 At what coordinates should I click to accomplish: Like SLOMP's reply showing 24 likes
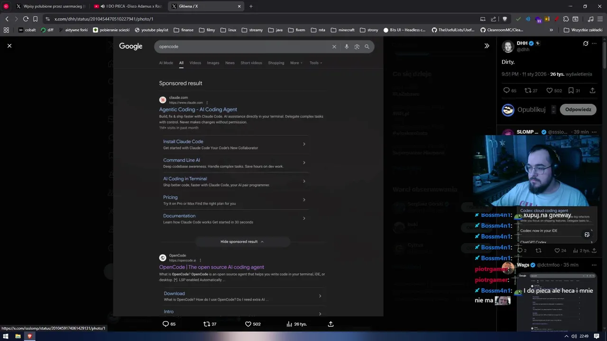coord(557,251)
